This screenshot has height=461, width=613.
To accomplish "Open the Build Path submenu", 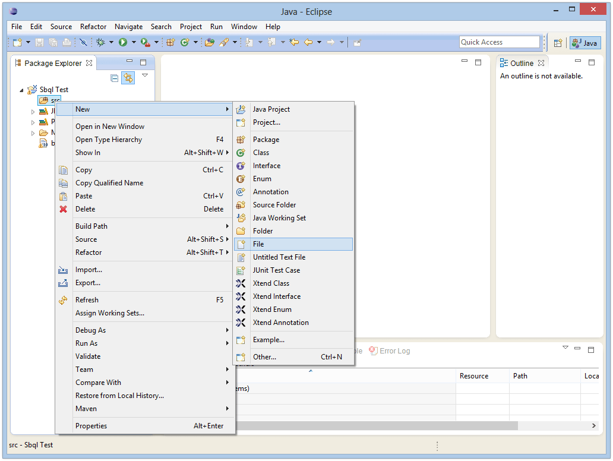I will [145, 226].
